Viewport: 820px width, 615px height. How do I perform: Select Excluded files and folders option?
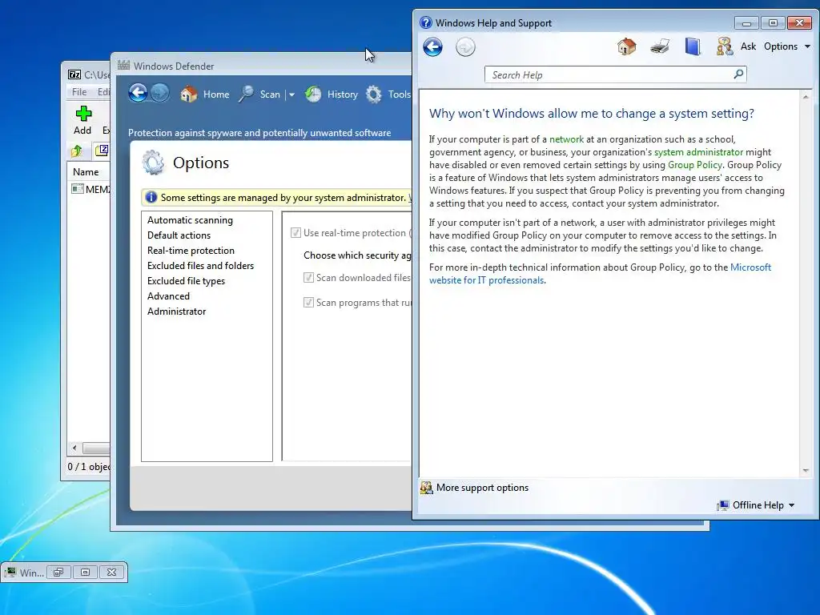[x=200, y=266]
